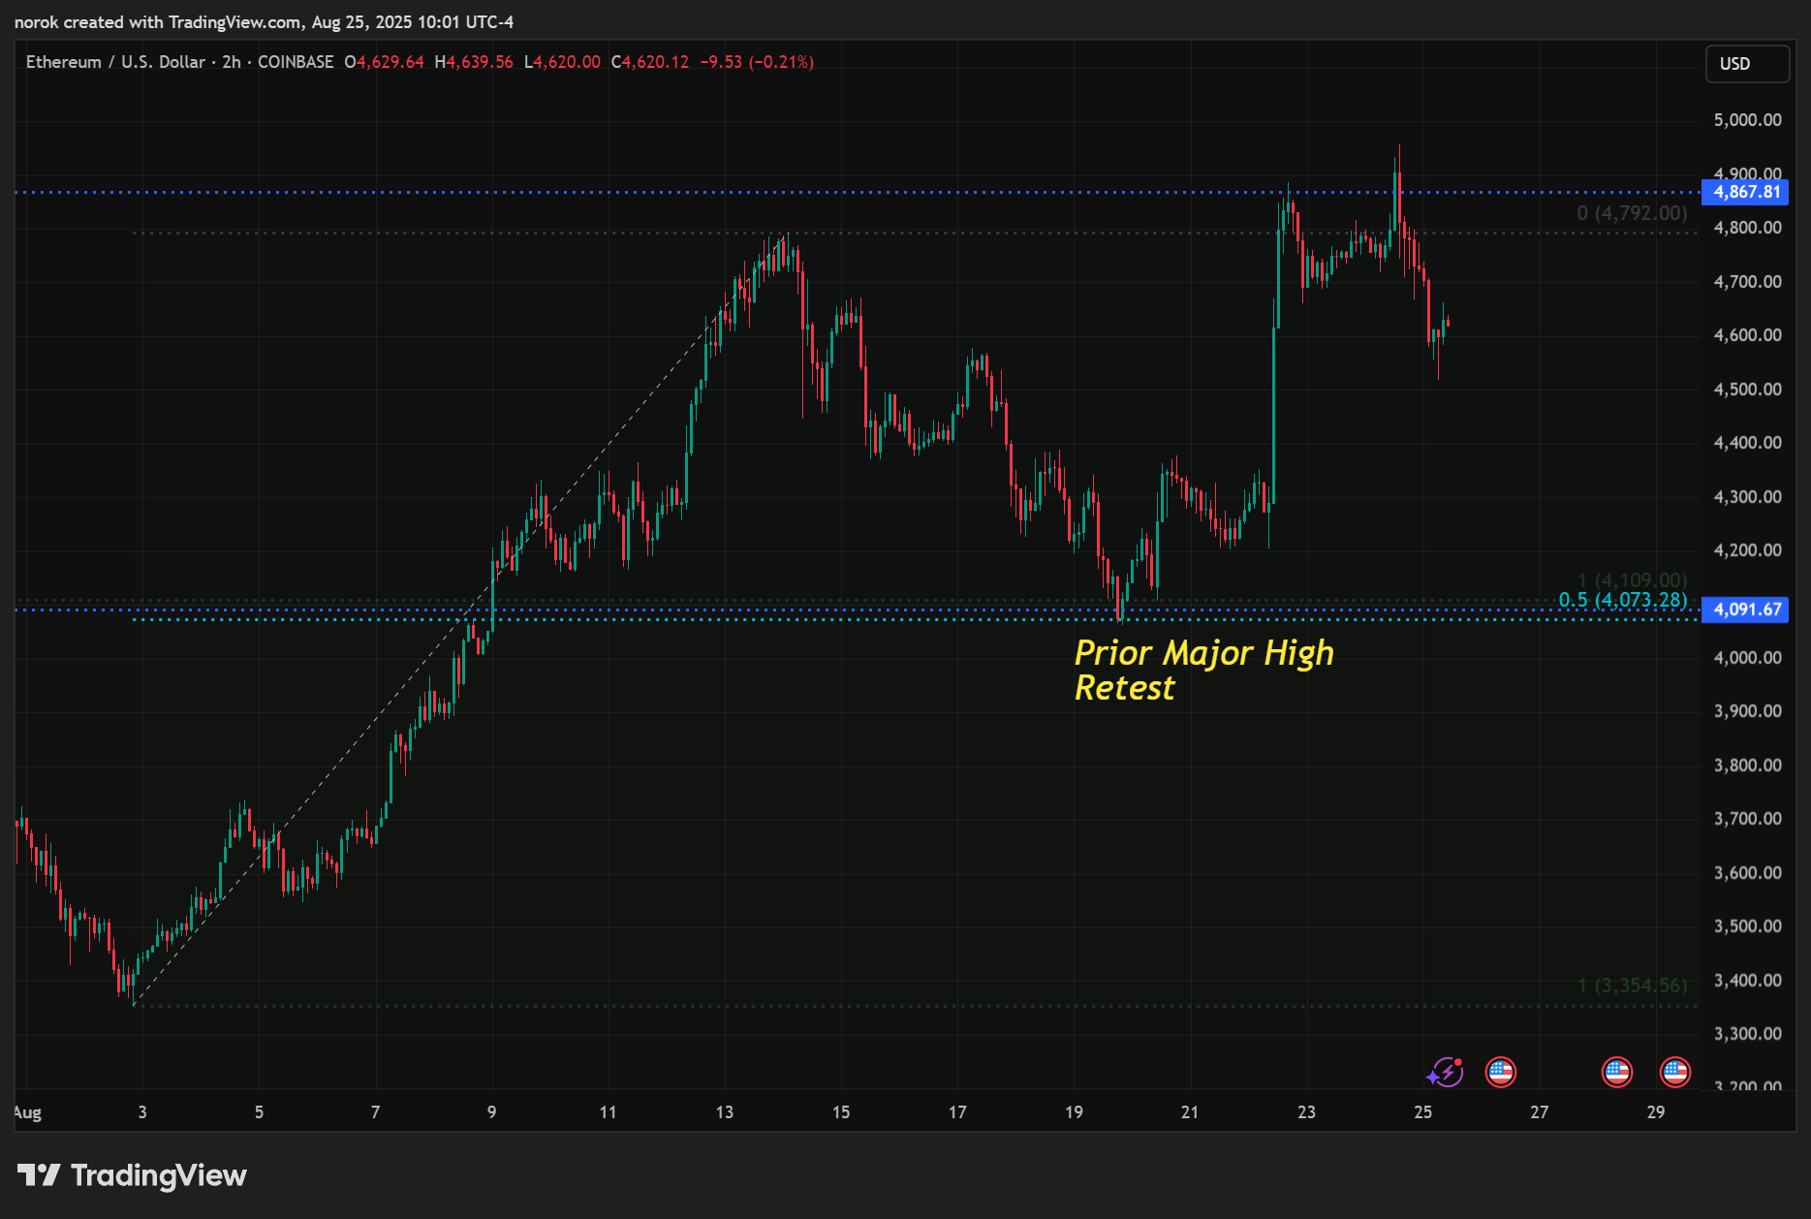Click the 2h interval text in legend
This screenshot has width=1811, height=1219.
[232, 62]
